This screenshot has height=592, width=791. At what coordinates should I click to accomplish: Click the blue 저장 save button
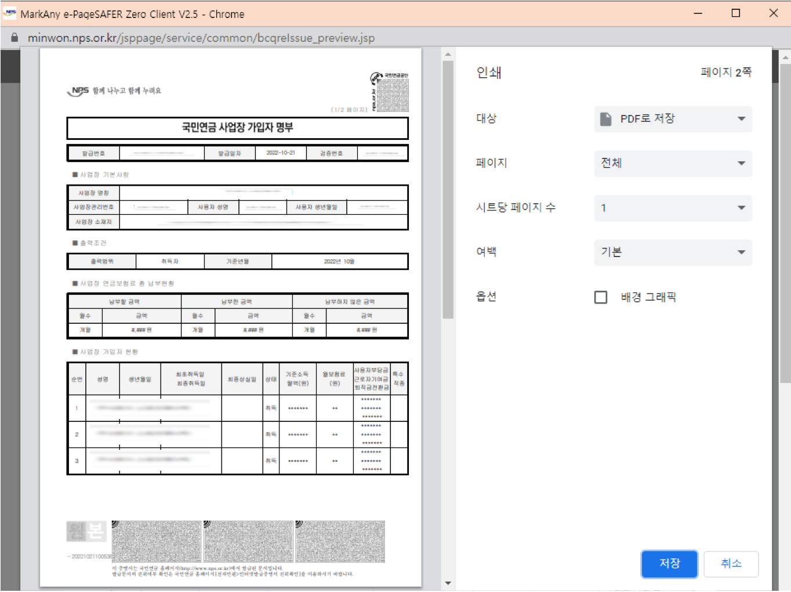(x=669, y=564)
